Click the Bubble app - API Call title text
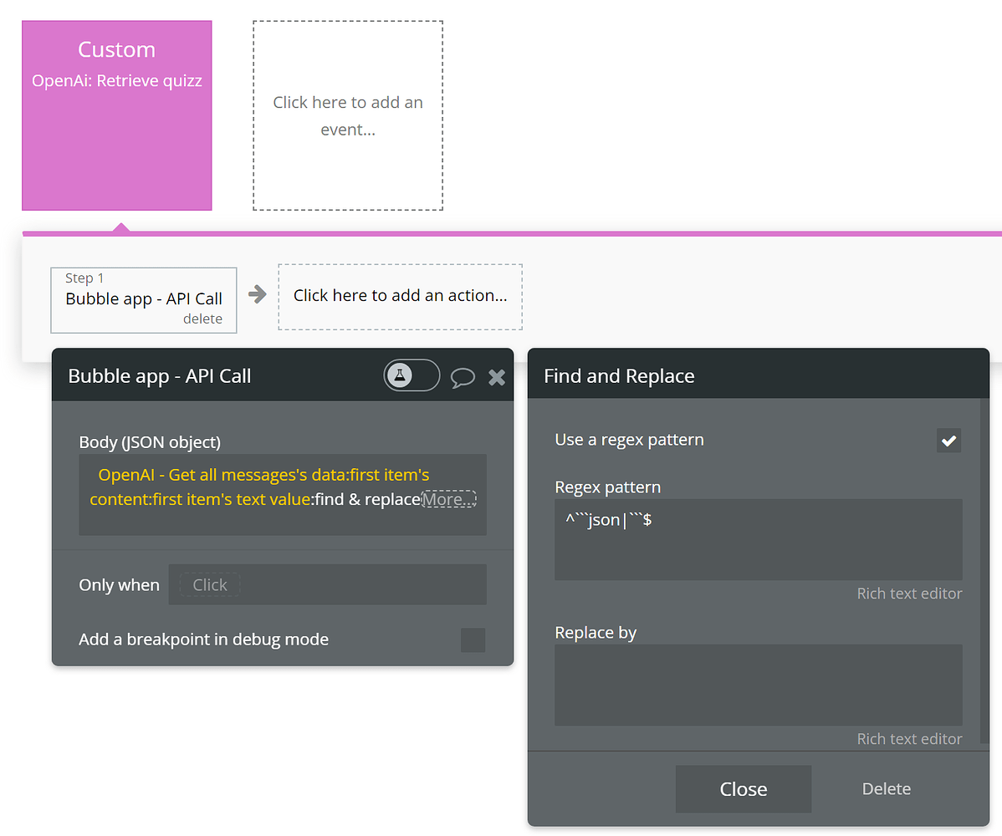This screenshot has height=836, width=1002. pos(160,376)
